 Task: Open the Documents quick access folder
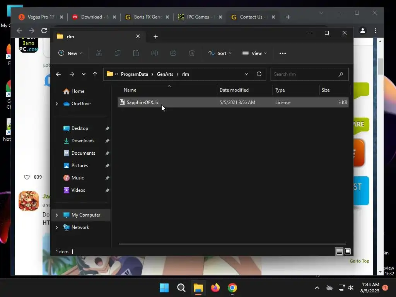pos(83,153)
